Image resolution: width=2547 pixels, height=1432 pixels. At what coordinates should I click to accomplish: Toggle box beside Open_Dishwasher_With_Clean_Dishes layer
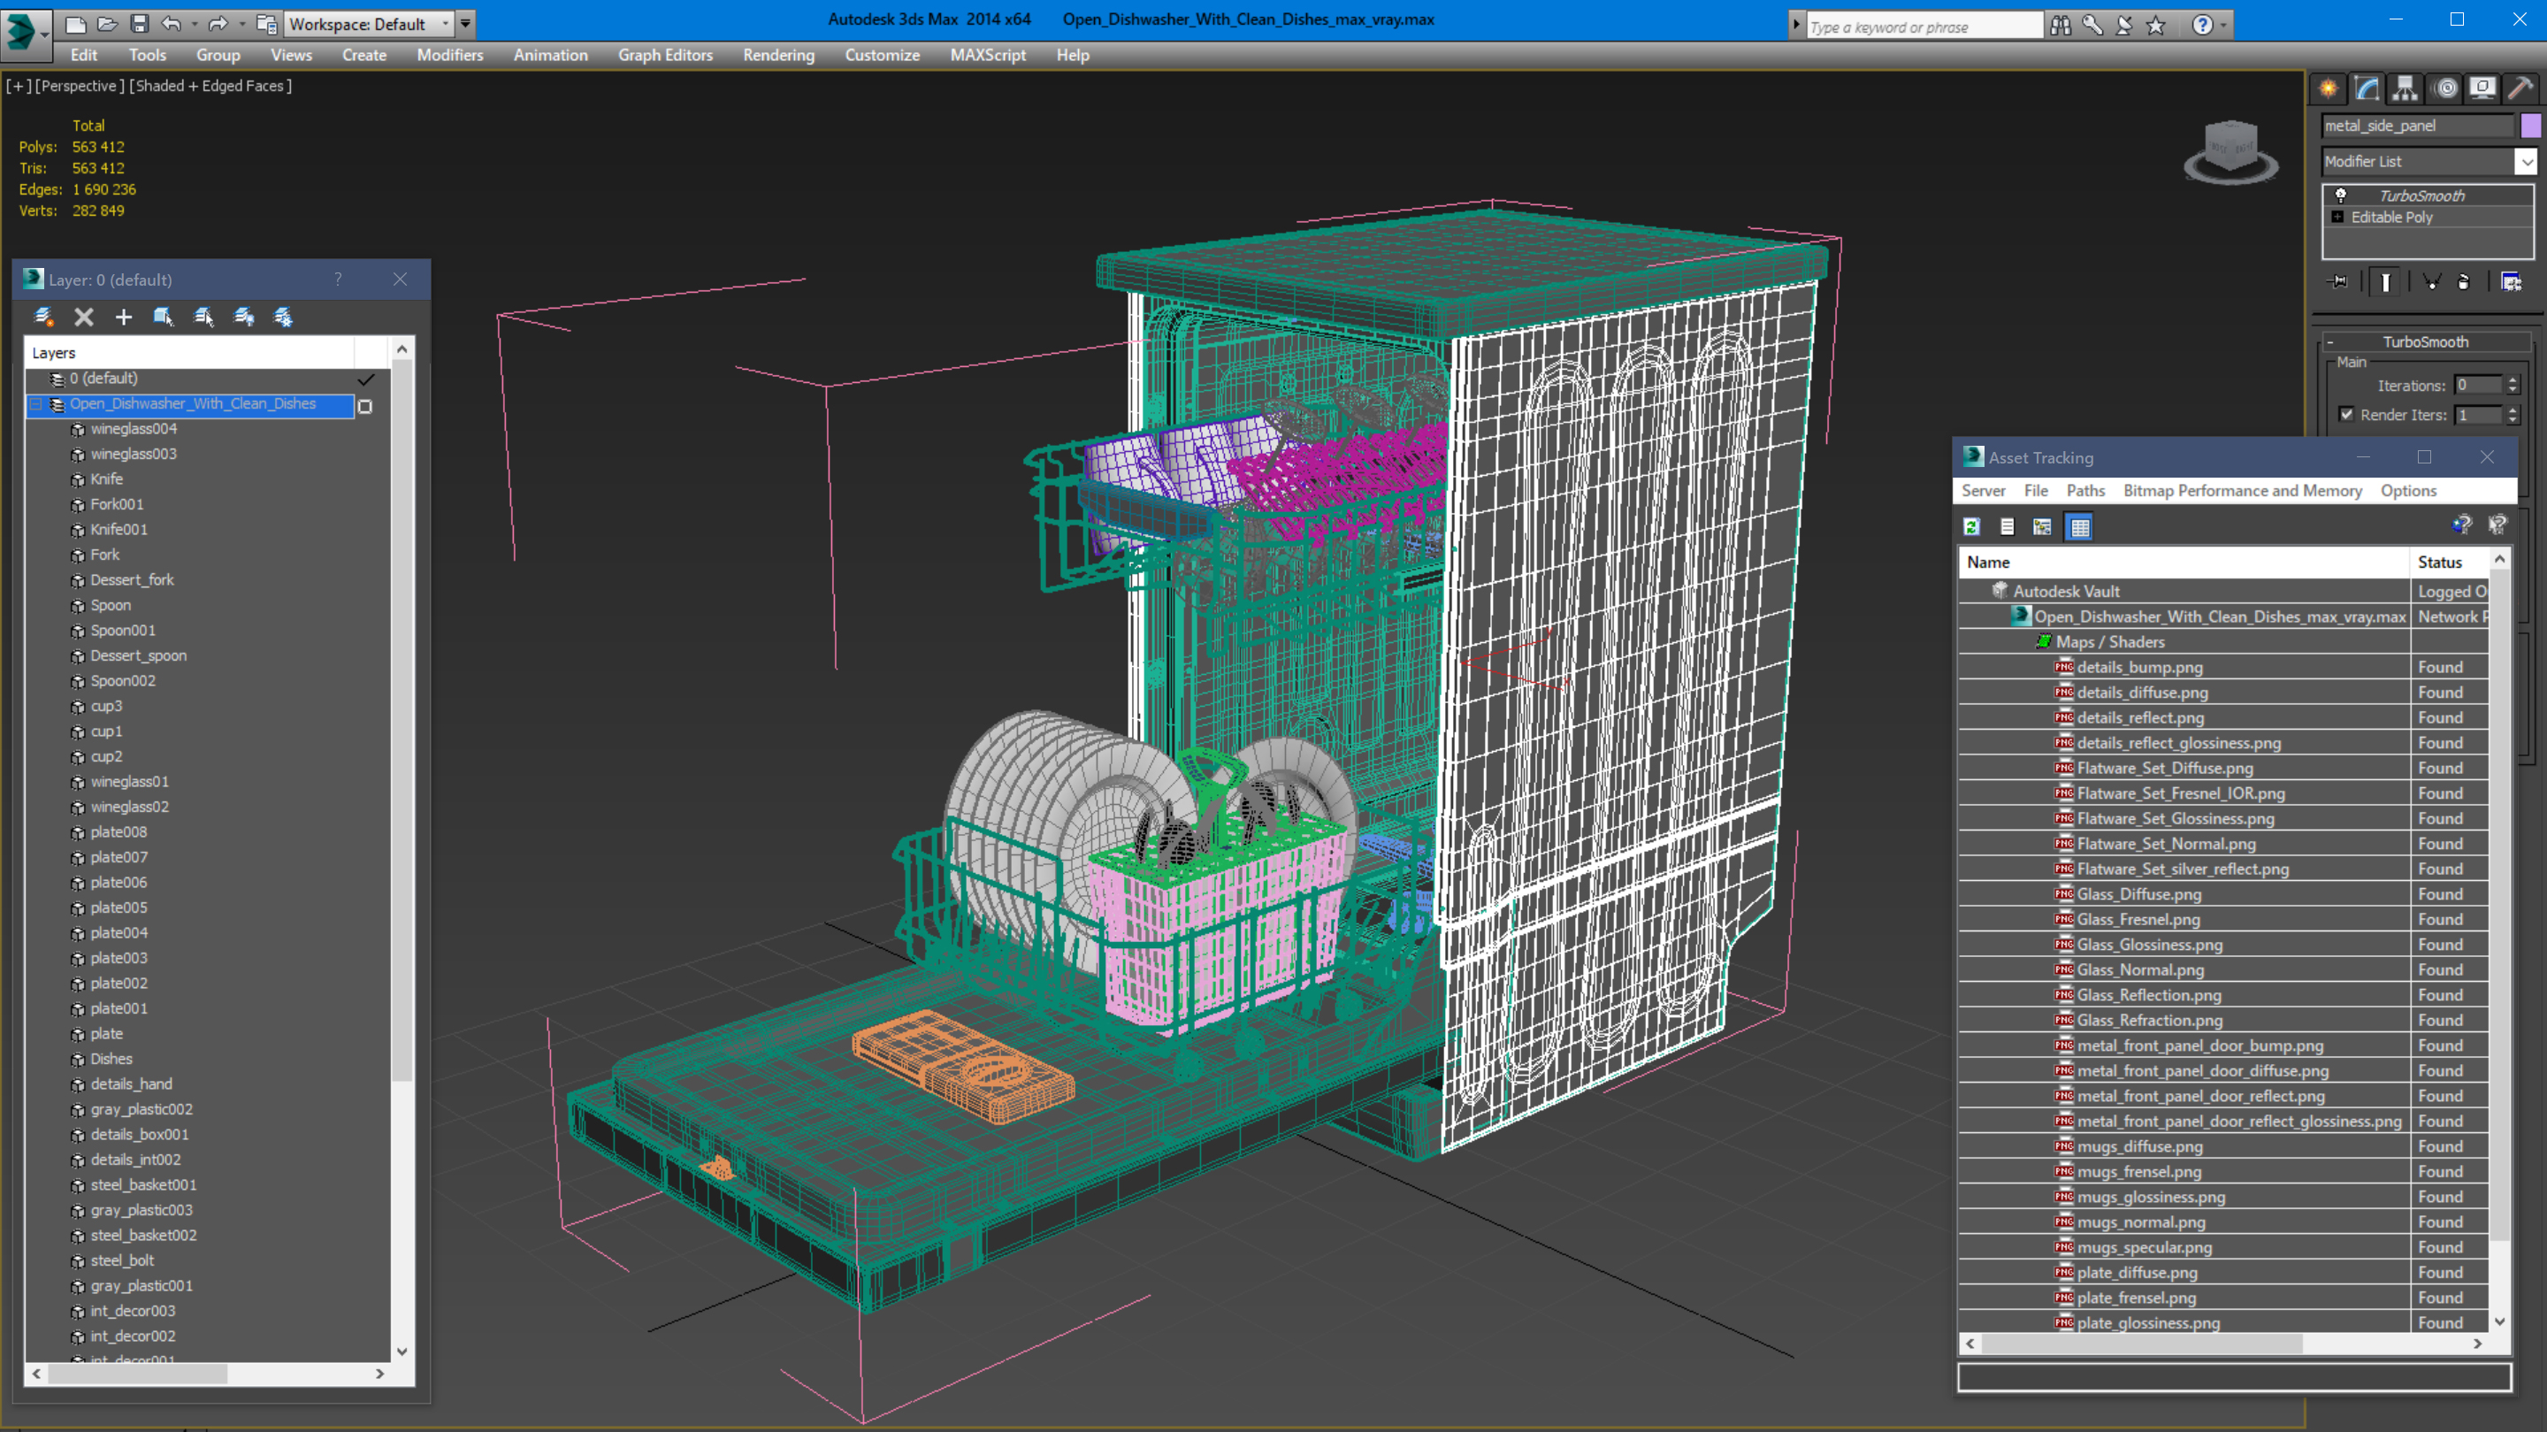coord(365,407)
